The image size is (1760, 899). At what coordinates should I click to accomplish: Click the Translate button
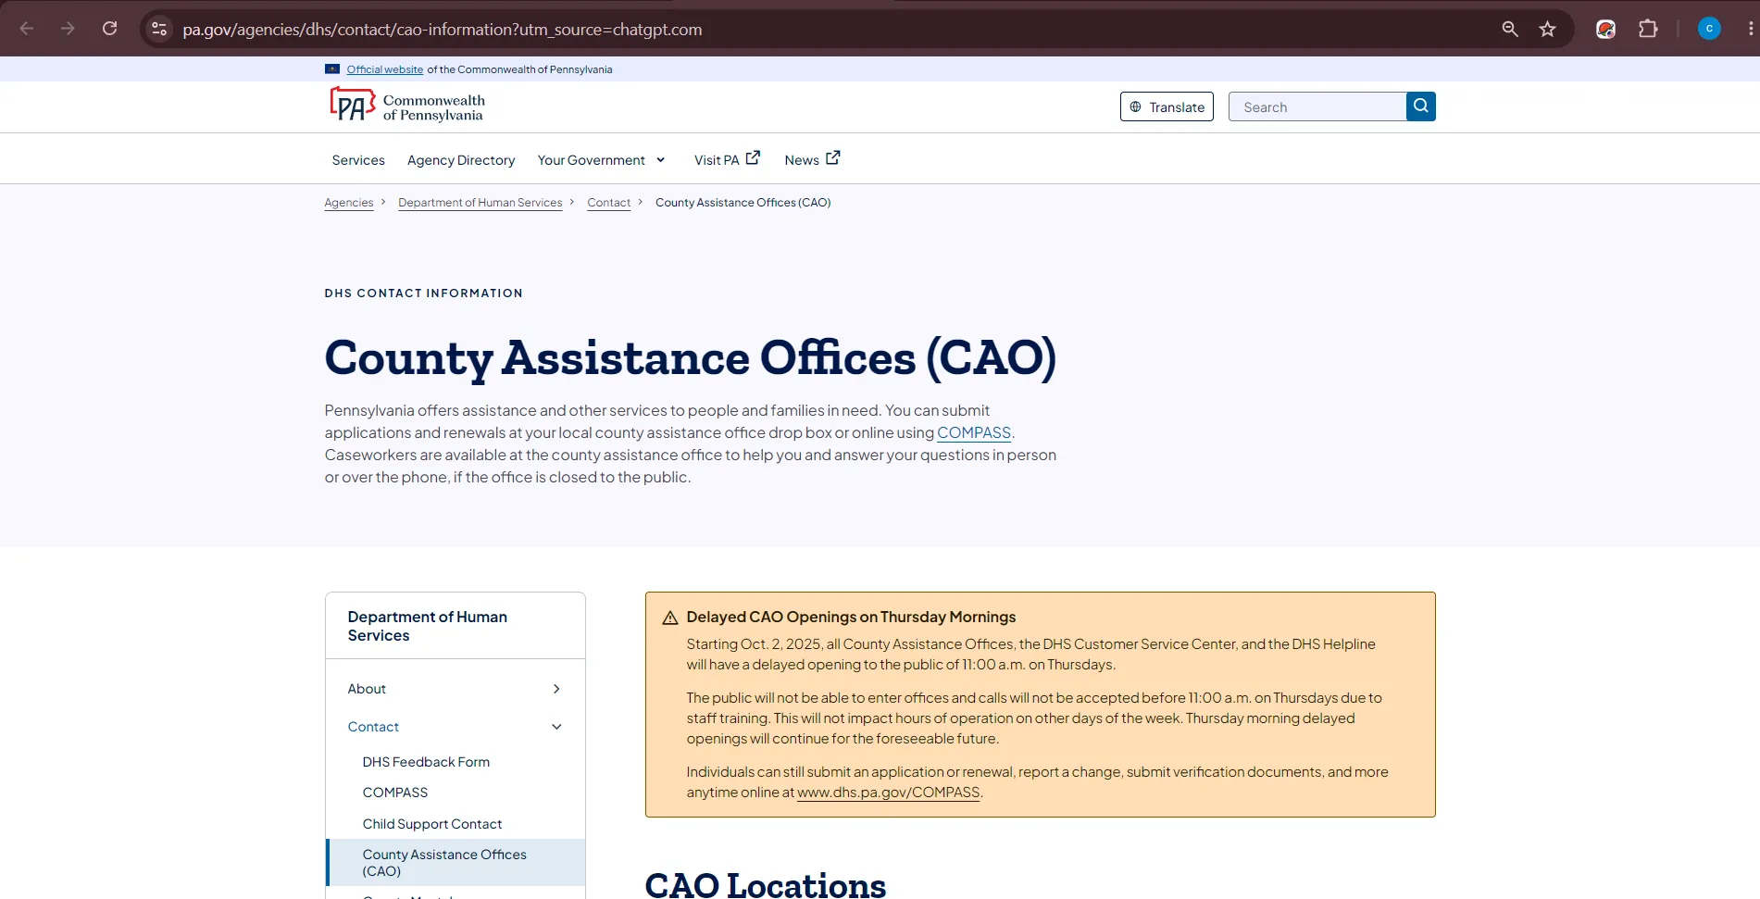coord(1167,106)
